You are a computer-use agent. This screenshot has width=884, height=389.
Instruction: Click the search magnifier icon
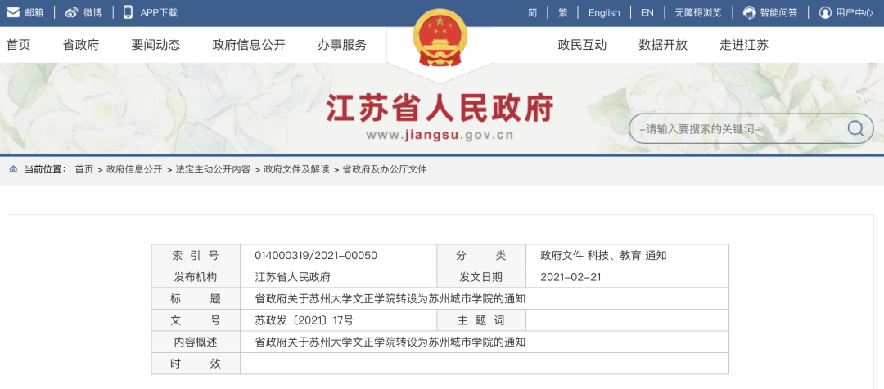(855, 128)
